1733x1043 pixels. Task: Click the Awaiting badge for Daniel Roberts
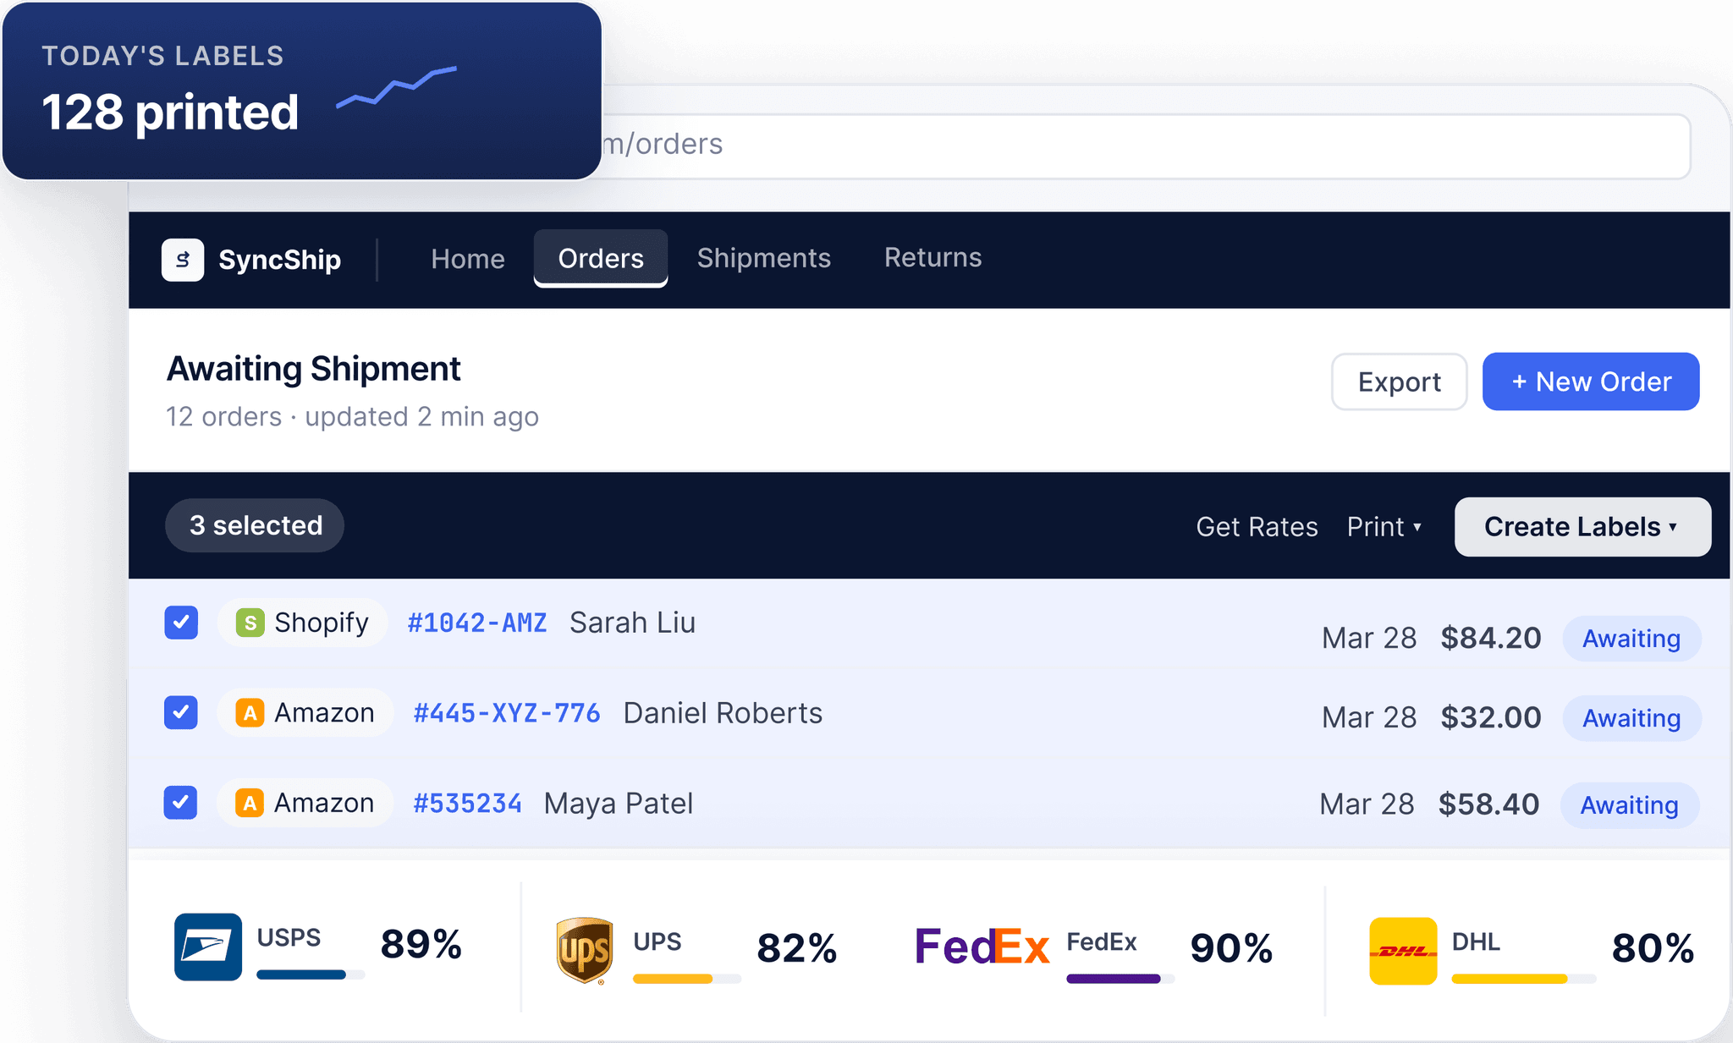click(x=1631, y=718)
